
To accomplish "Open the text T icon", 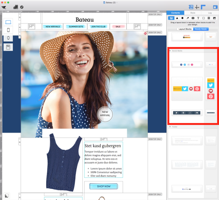I will click(x=198, y=18).
